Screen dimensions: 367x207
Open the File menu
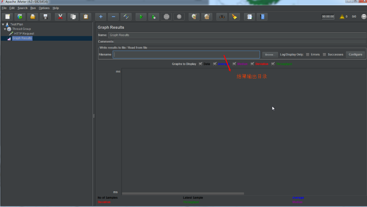[4, 8]
